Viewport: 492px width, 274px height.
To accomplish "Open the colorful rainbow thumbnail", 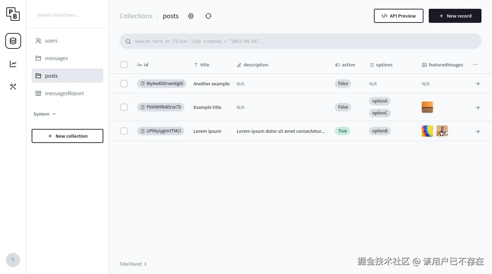I will [427, 131].
